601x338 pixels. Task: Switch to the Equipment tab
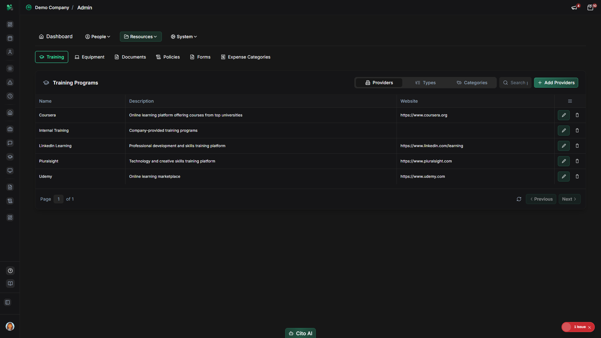(x=90, y=57)
